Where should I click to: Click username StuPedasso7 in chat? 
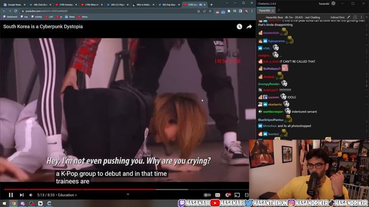[272, 68]
